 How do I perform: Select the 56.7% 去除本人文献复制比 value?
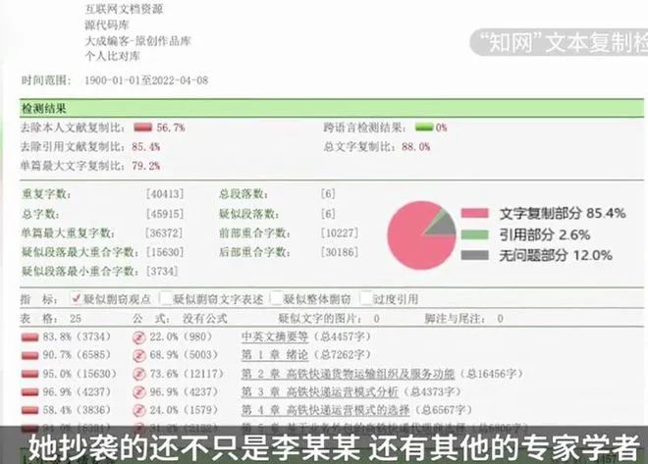pyautogui.click(x=171, y=128)
